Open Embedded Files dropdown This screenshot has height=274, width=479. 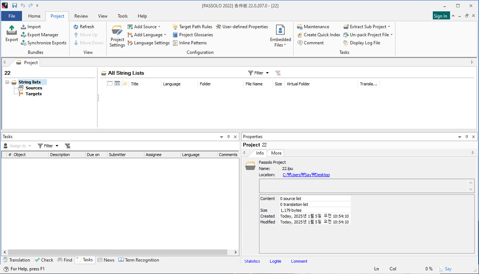click(x=280, y=36)
